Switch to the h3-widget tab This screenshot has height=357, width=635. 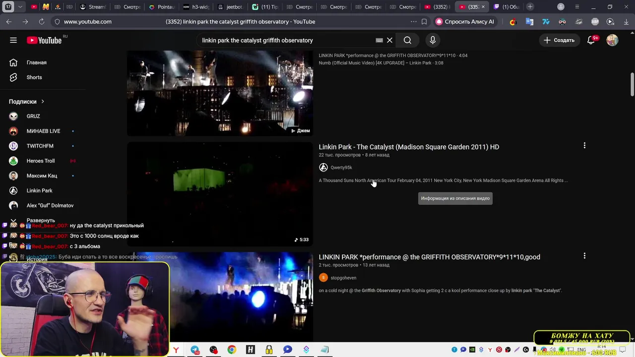[x=195, y=7]
